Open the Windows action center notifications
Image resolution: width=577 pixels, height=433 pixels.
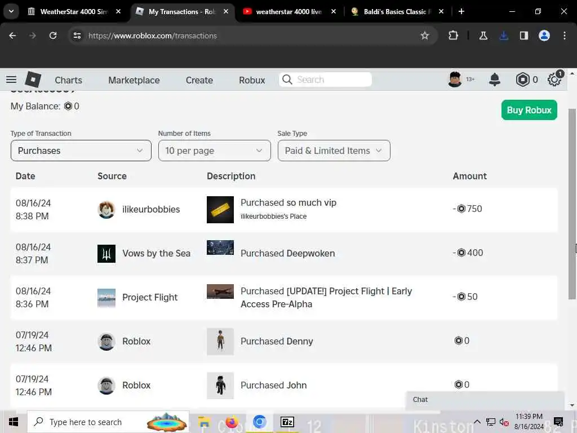pos(558,422)
